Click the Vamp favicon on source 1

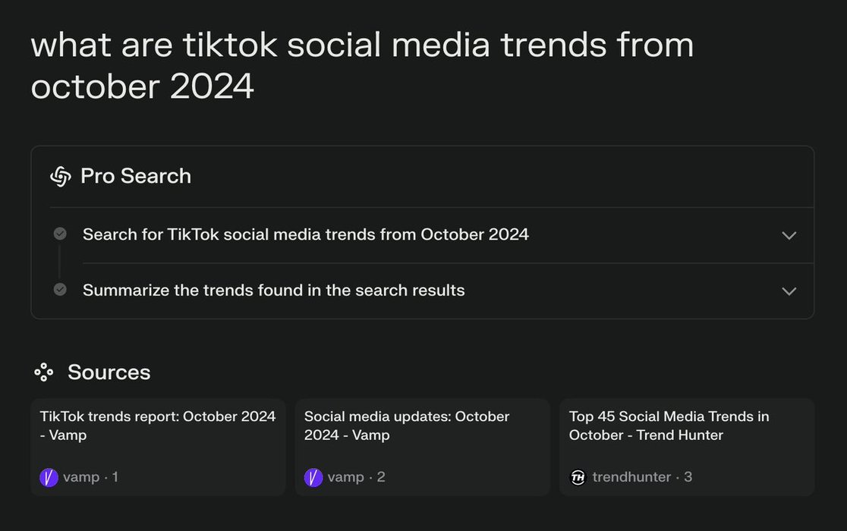(x=49, y=477)
